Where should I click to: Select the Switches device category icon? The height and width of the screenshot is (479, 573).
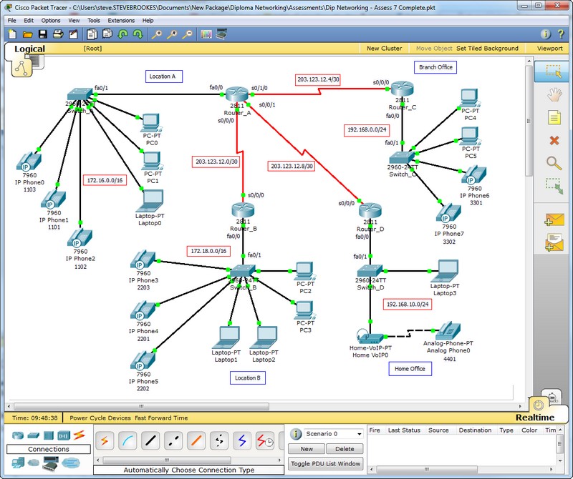tap(33, 435)
